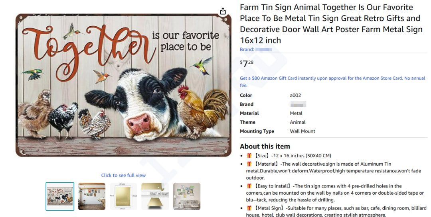Select the living room wall thumbnail
This screenshot has width=431, height=217.
(x=187, y=196)
